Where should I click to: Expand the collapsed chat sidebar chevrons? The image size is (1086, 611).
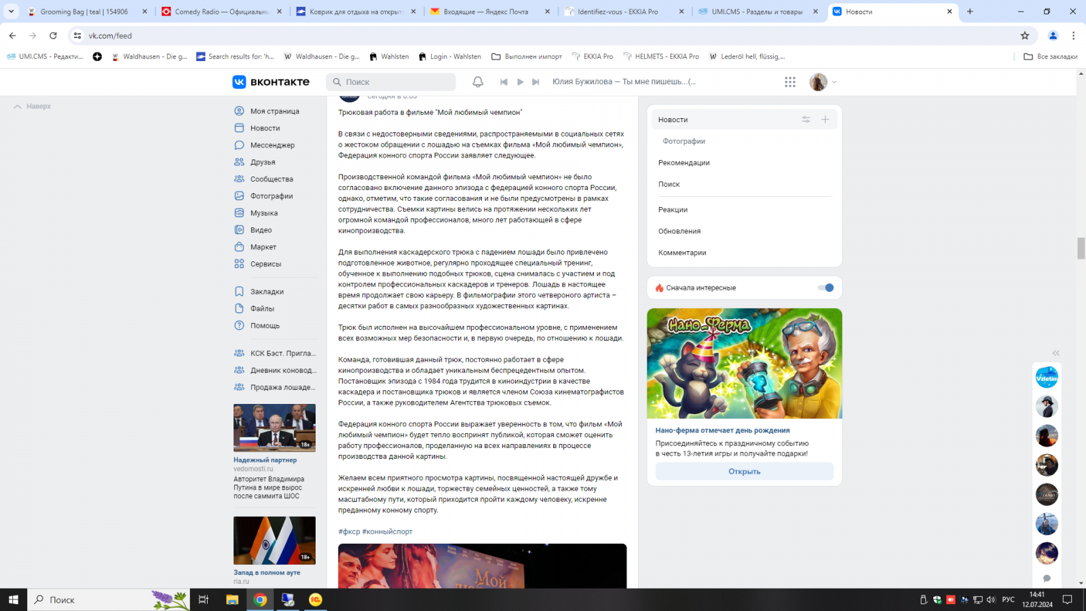click(x=1055, y=353)
